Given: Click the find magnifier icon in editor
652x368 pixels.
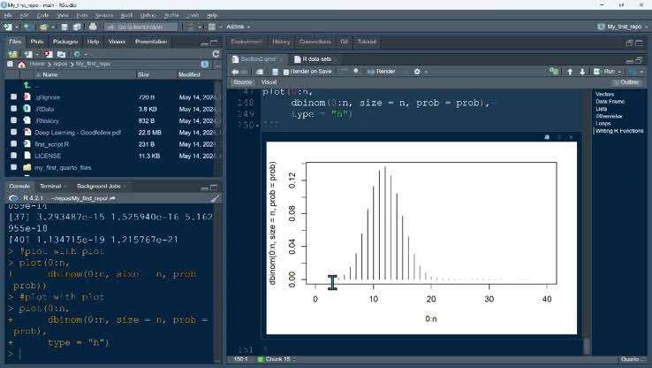Looking at the screenshot, I should click(356, 72).
